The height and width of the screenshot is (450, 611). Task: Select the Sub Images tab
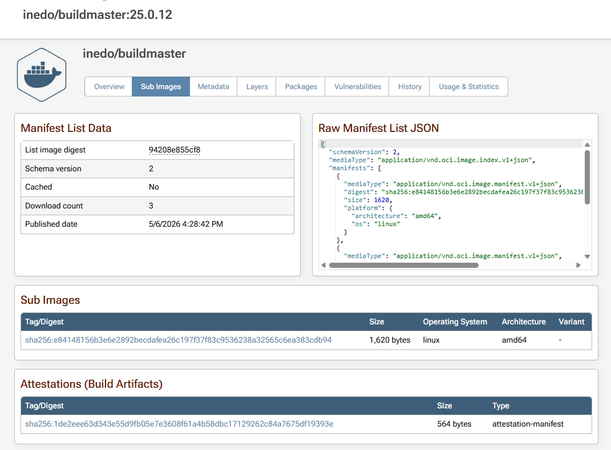click(x=160, y=87)
